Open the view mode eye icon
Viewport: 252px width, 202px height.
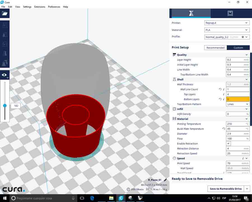4,75
